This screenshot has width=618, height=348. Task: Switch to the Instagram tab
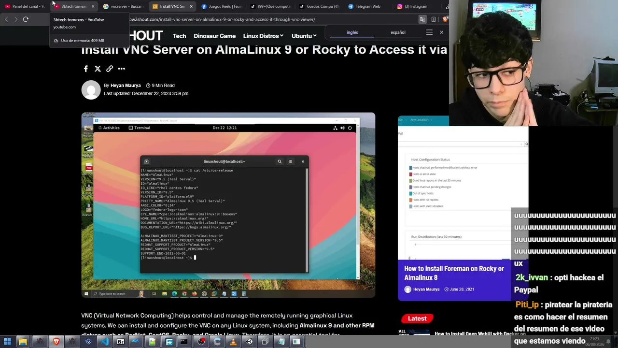pos(416,6)
